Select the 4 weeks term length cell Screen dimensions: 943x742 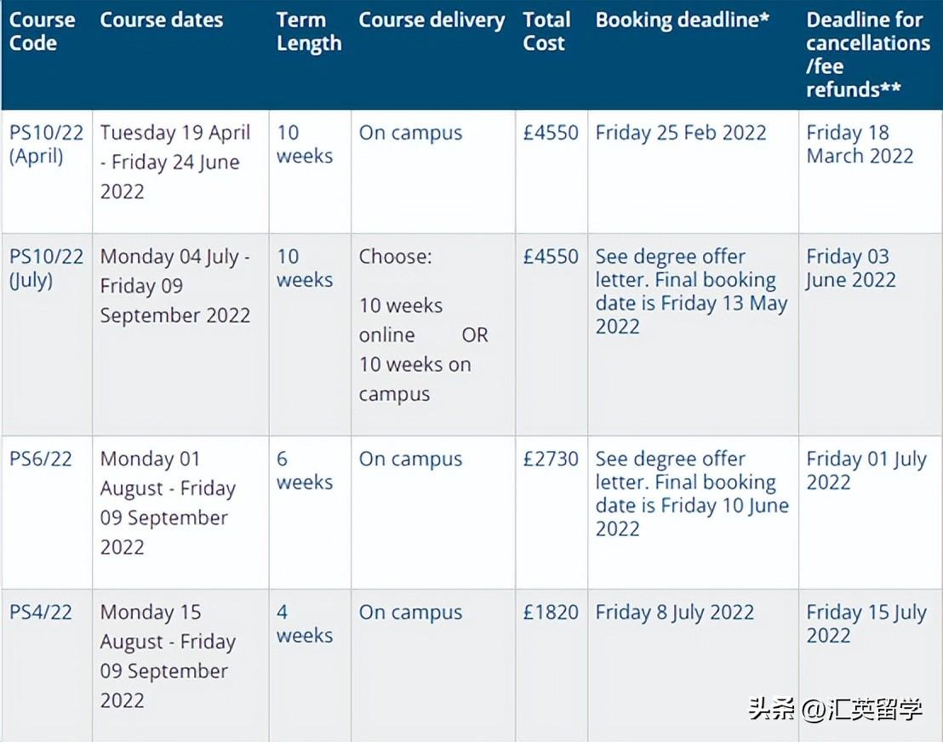(x=304, y=624)
